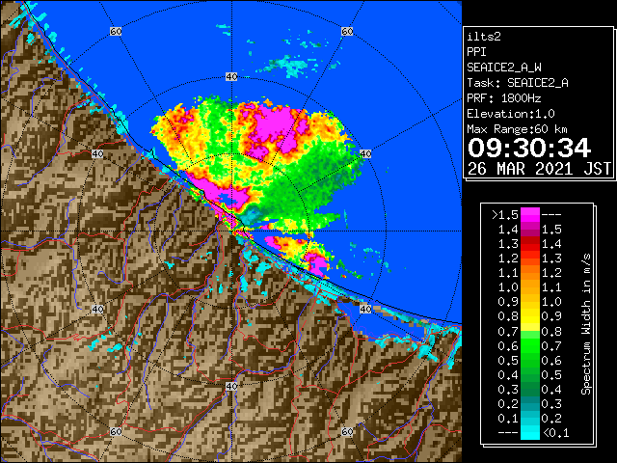Click the 'PRF: 1800Hz' line
617x463 pixels.
tap(504, 98)
